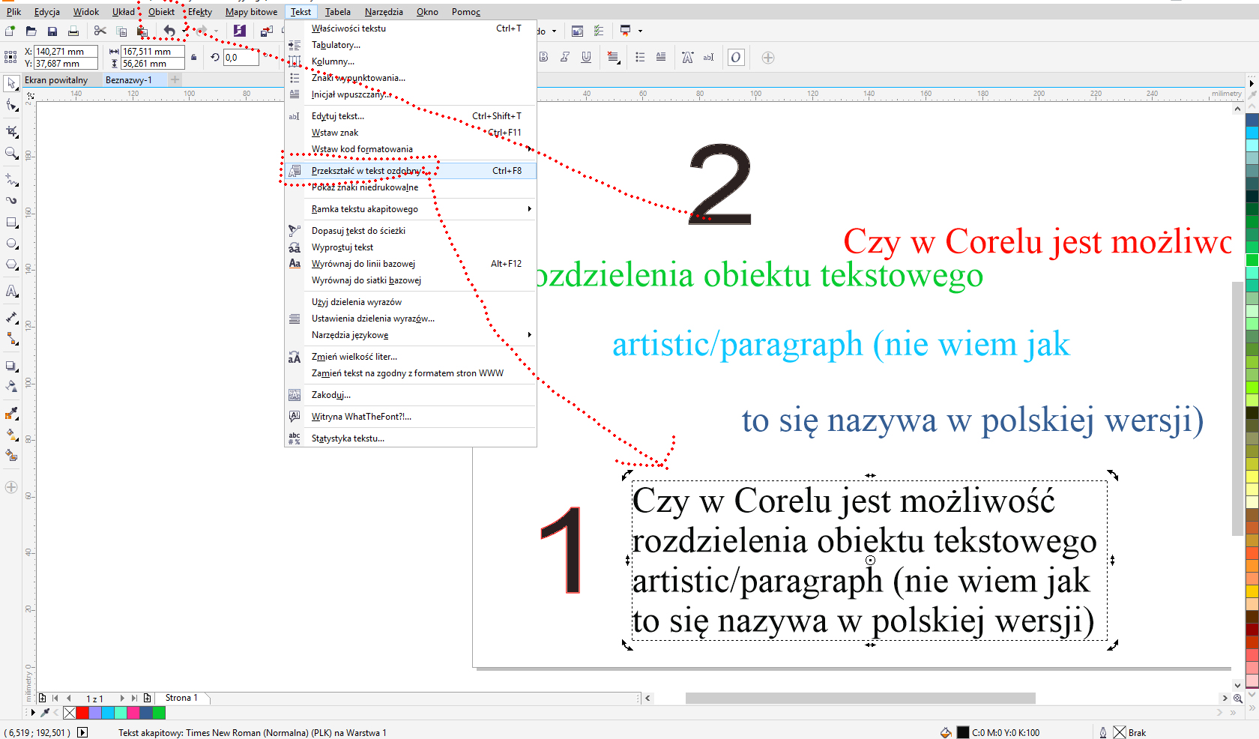
Task: Click the Print icon in toolbar
Action: (x=73, y=31)
